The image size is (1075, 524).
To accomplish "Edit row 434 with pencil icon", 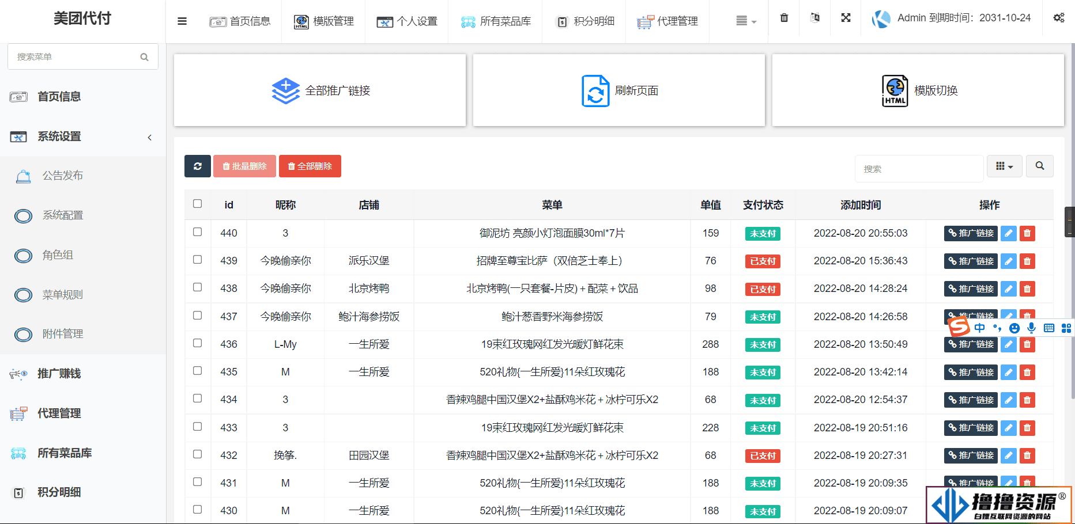I will point(1008,400).
